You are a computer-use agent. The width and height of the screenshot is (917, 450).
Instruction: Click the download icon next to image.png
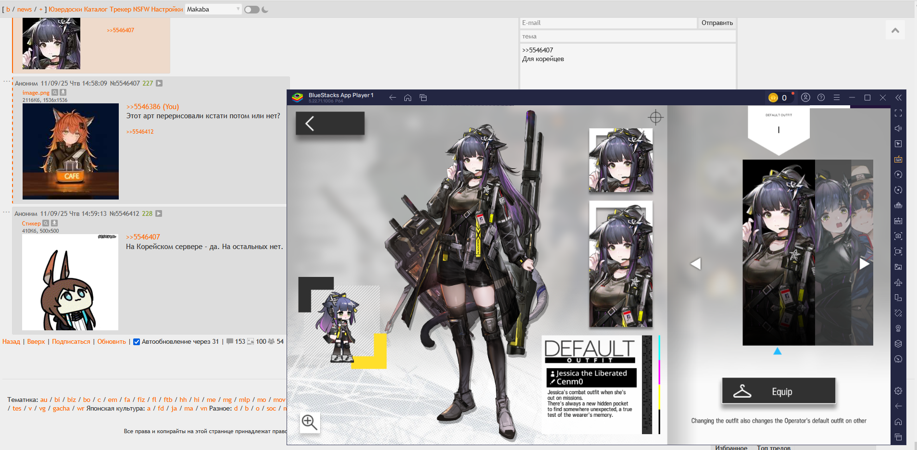(63, 92)
